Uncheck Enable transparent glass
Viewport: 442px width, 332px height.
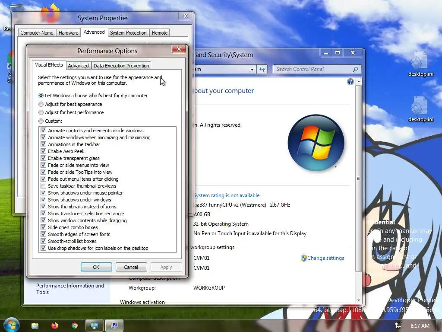(x=43, y=158)
